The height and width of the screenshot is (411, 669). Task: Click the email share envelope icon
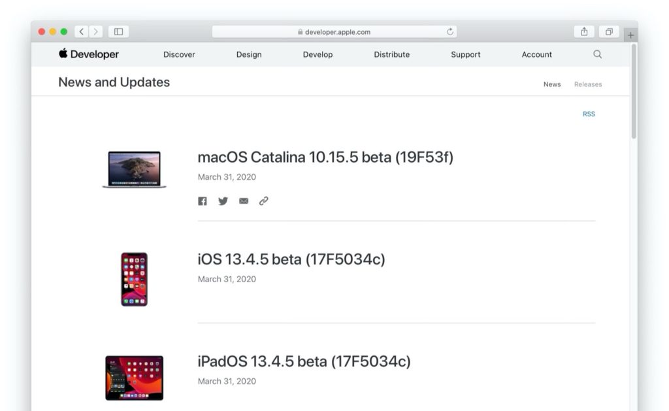click(244, 201)
